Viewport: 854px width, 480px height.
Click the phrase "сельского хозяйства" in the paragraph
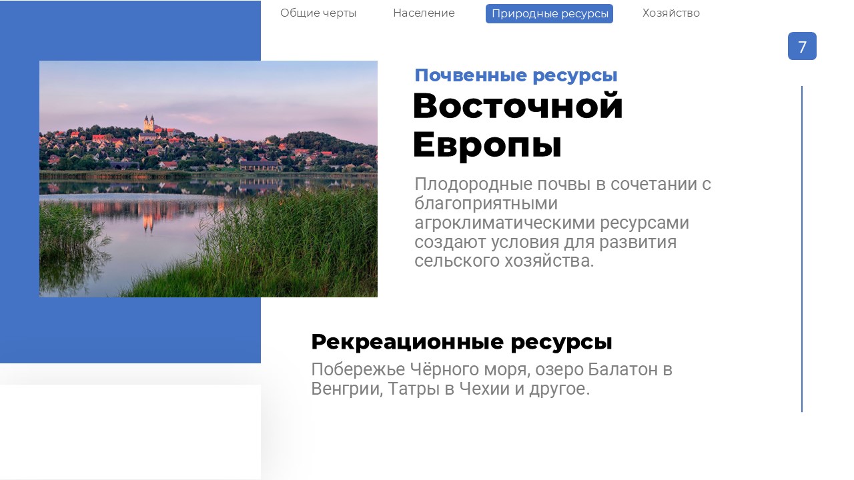[503, 261]
